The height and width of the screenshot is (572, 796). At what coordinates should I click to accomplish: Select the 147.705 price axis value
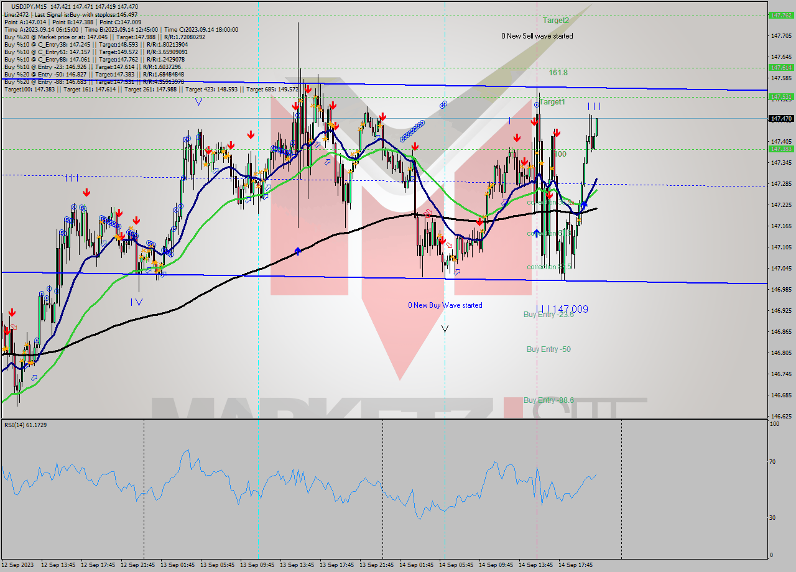coord(781,36)
